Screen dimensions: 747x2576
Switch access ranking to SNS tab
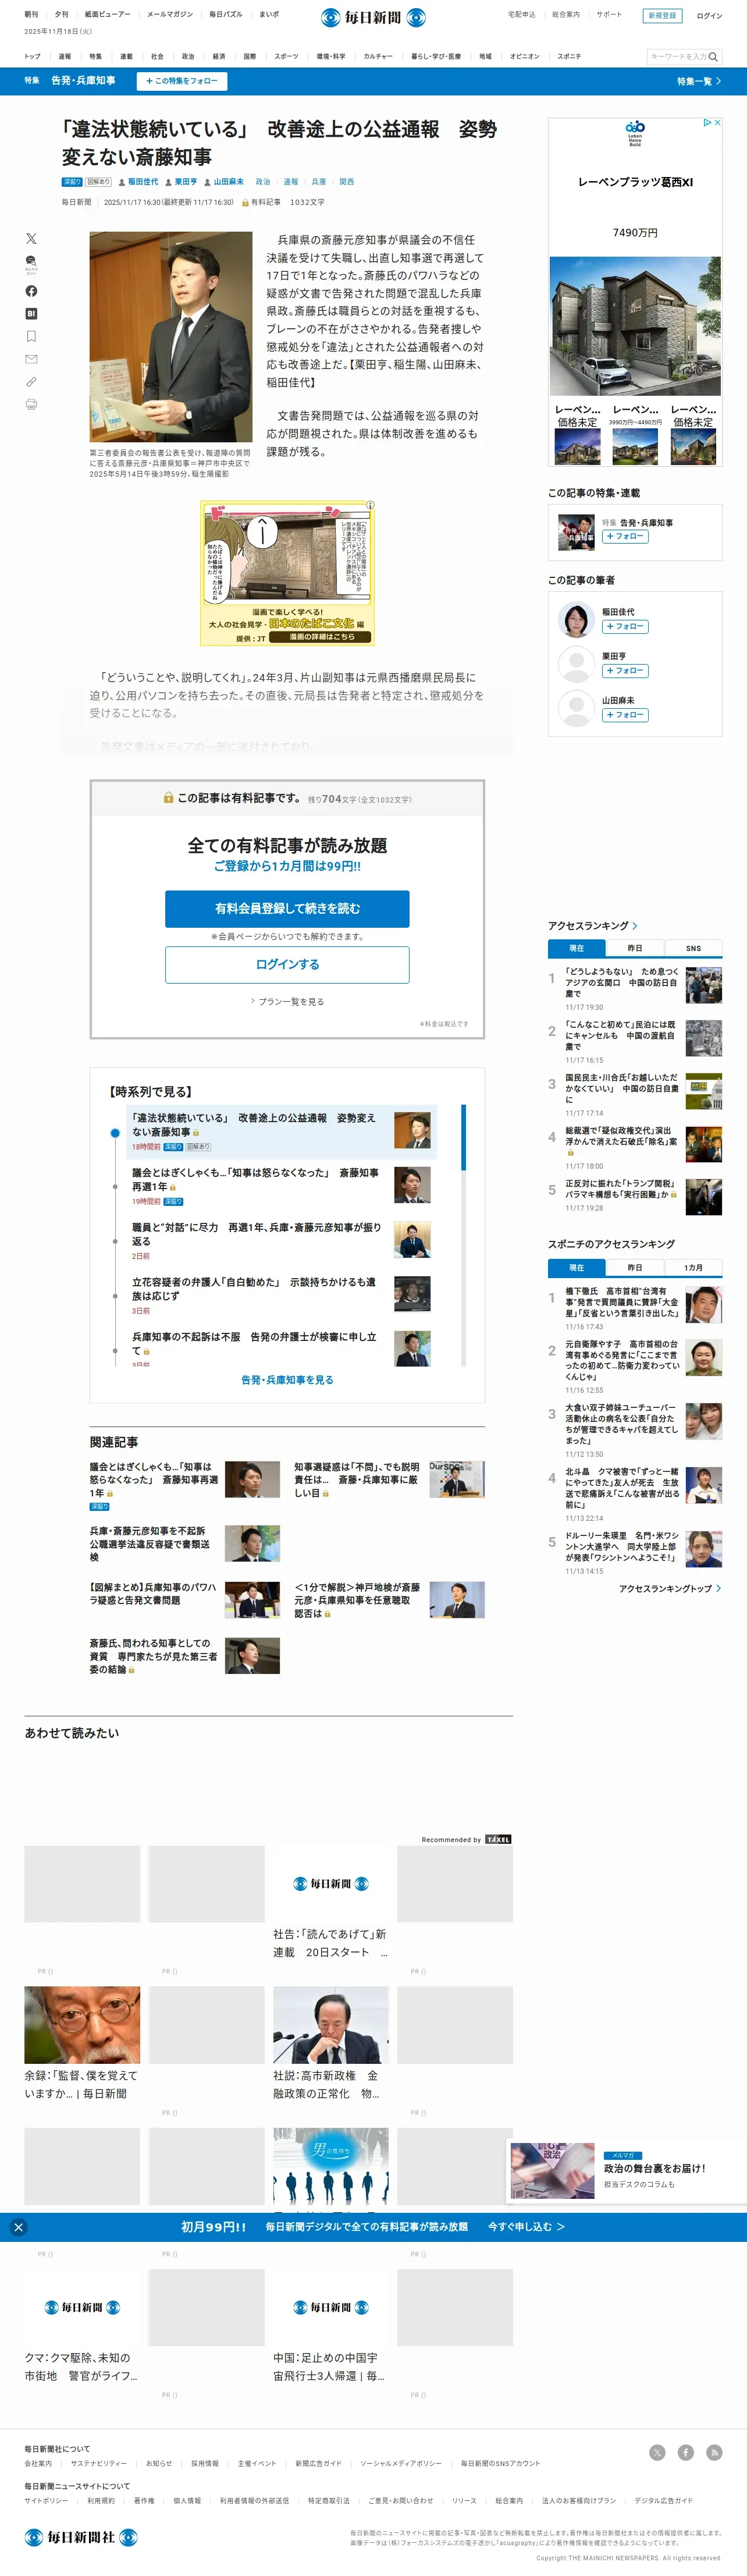pos(693,948)
